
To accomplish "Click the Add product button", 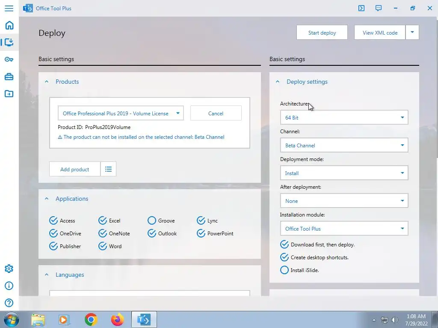I will tap(74, 169).
